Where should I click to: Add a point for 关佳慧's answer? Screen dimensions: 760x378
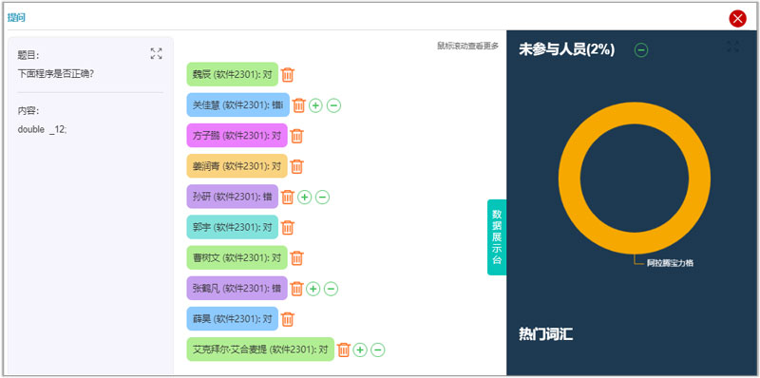(x=315, y=105)
